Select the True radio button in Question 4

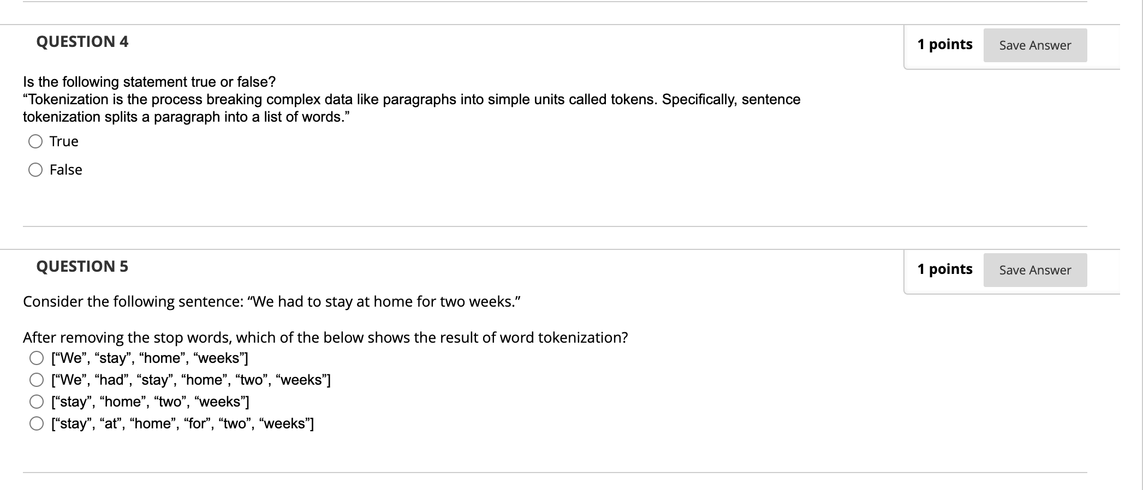click(x=35, y=141)
